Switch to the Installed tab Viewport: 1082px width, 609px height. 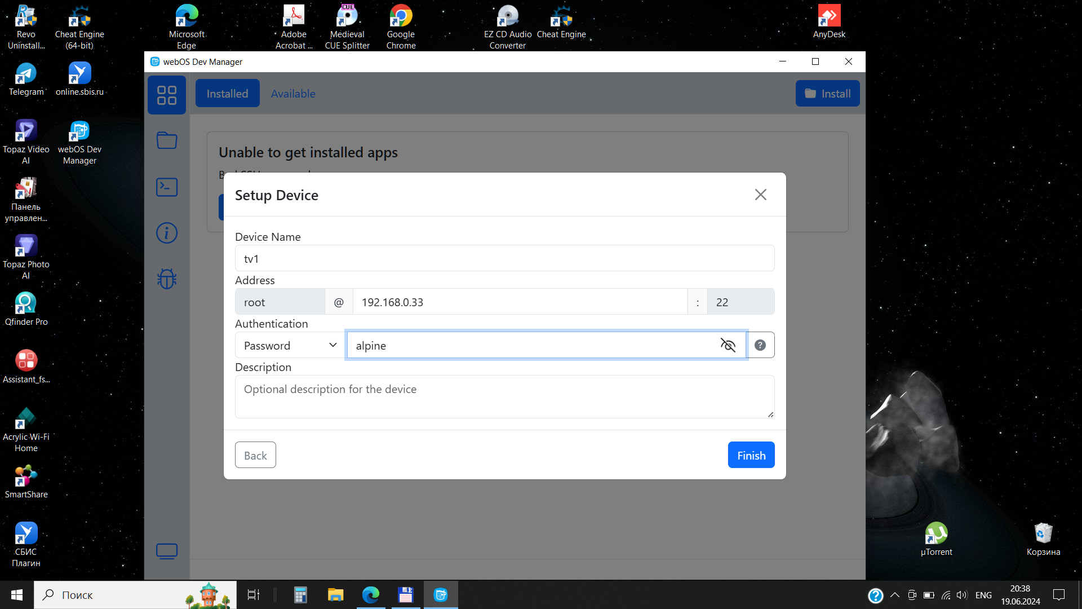[227, 94]
